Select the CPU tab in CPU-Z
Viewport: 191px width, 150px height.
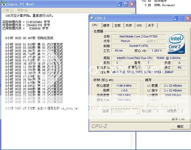95,25
